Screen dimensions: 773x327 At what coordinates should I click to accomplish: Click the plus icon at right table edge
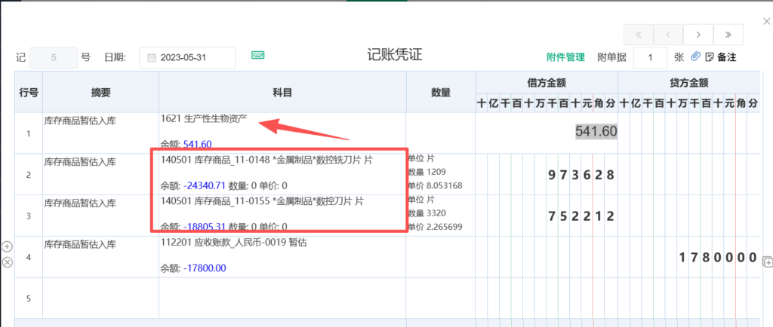point(767,261)
